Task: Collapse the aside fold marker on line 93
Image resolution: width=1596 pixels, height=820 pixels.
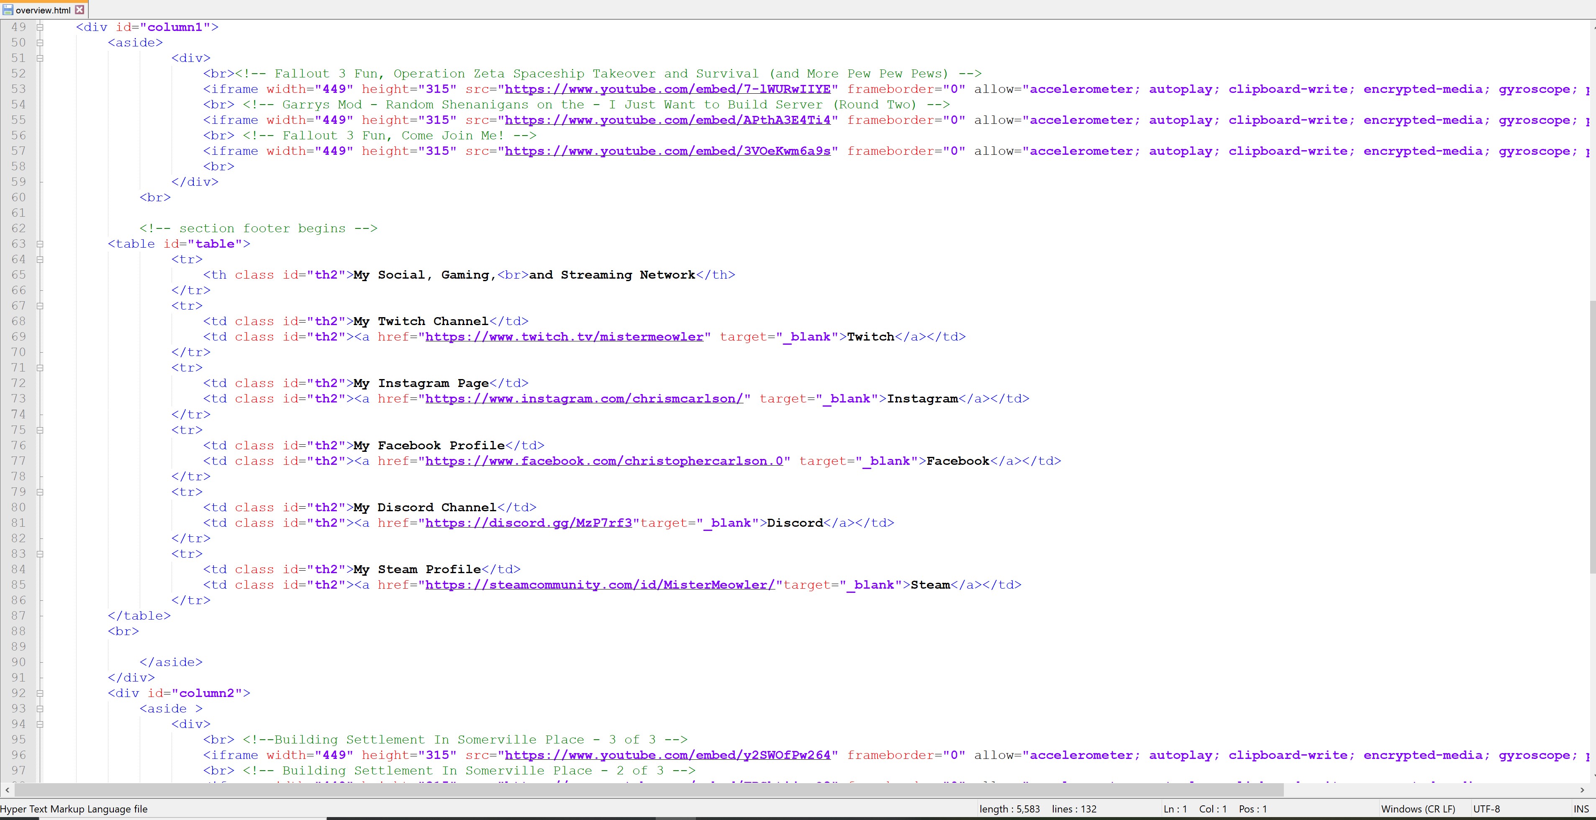Action: coord(40,709)
